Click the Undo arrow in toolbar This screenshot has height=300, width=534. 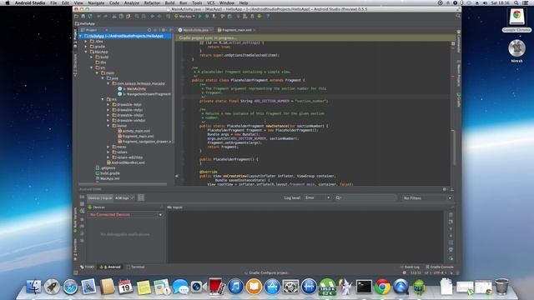click(98, 16)
